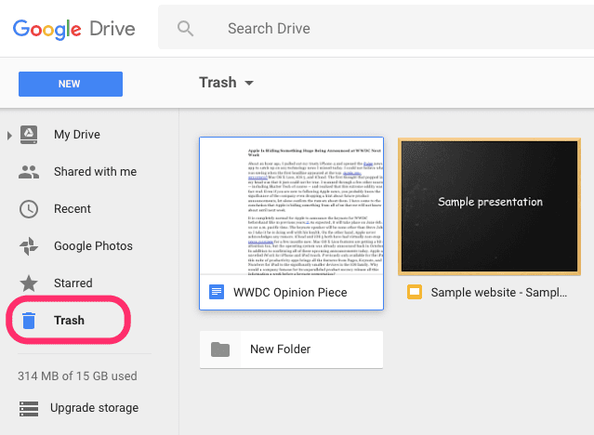Click the Docs icon beside WWDC Opinion Piece

(217, 292)
